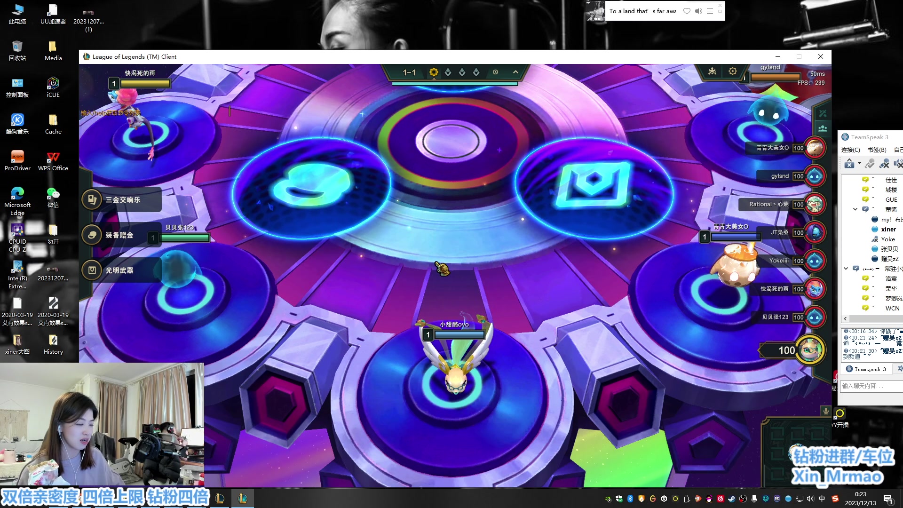Screen dimensions: 903x508
Task: Select gylsnd player avatar in scoreboard
Action: (x=815, y=176)
